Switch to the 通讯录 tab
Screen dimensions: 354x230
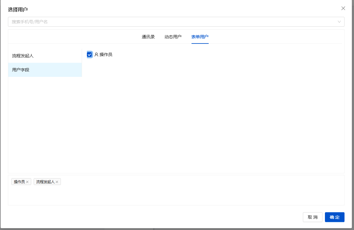[x=148, y=37]
